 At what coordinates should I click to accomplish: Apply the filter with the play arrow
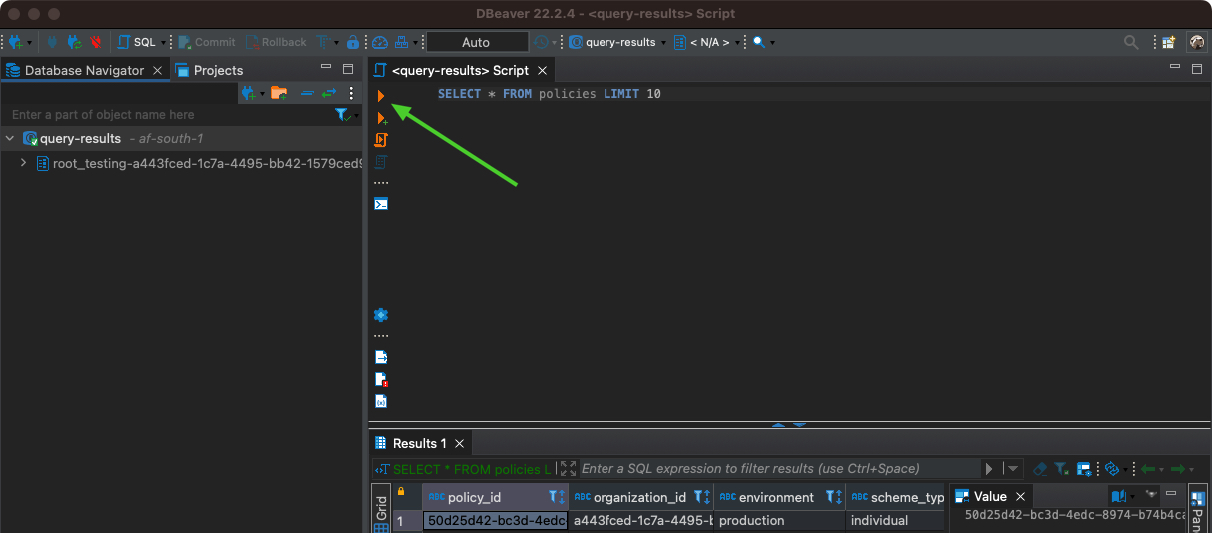point(989,468)
